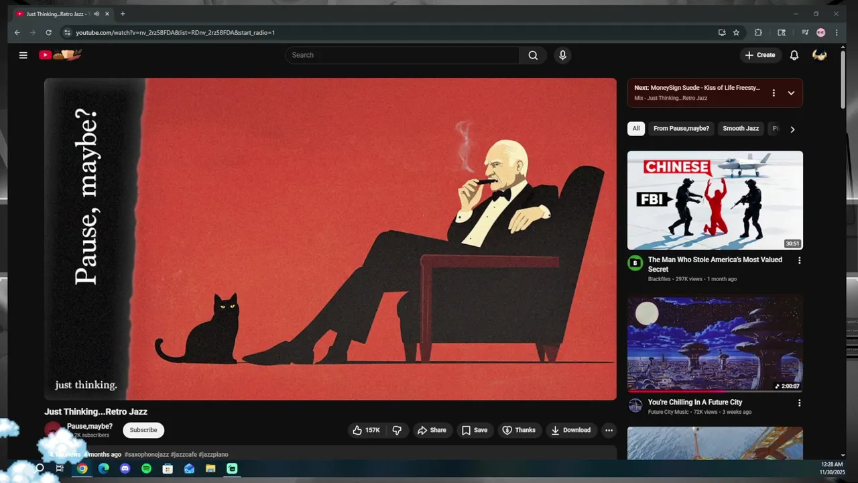Image resolution: width=858 pixels, height=483 pixels.
Task: View site information icon in address bar
Action: (x=66, y=32)
